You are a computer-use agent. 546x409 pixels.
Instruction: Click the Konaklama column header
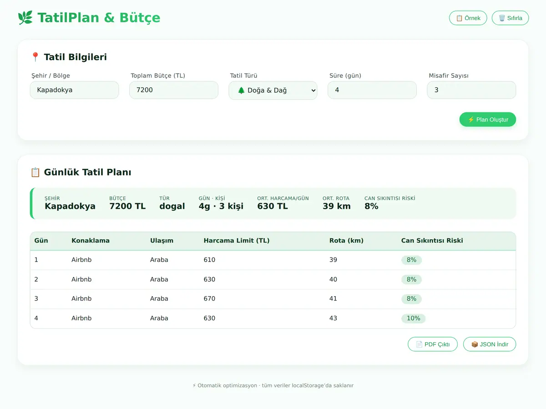click(x=91, y=241)
